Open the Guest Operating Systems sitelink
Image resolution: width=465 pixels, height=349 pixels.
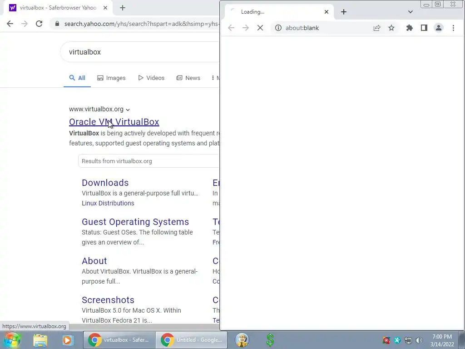tap(135, 222)
